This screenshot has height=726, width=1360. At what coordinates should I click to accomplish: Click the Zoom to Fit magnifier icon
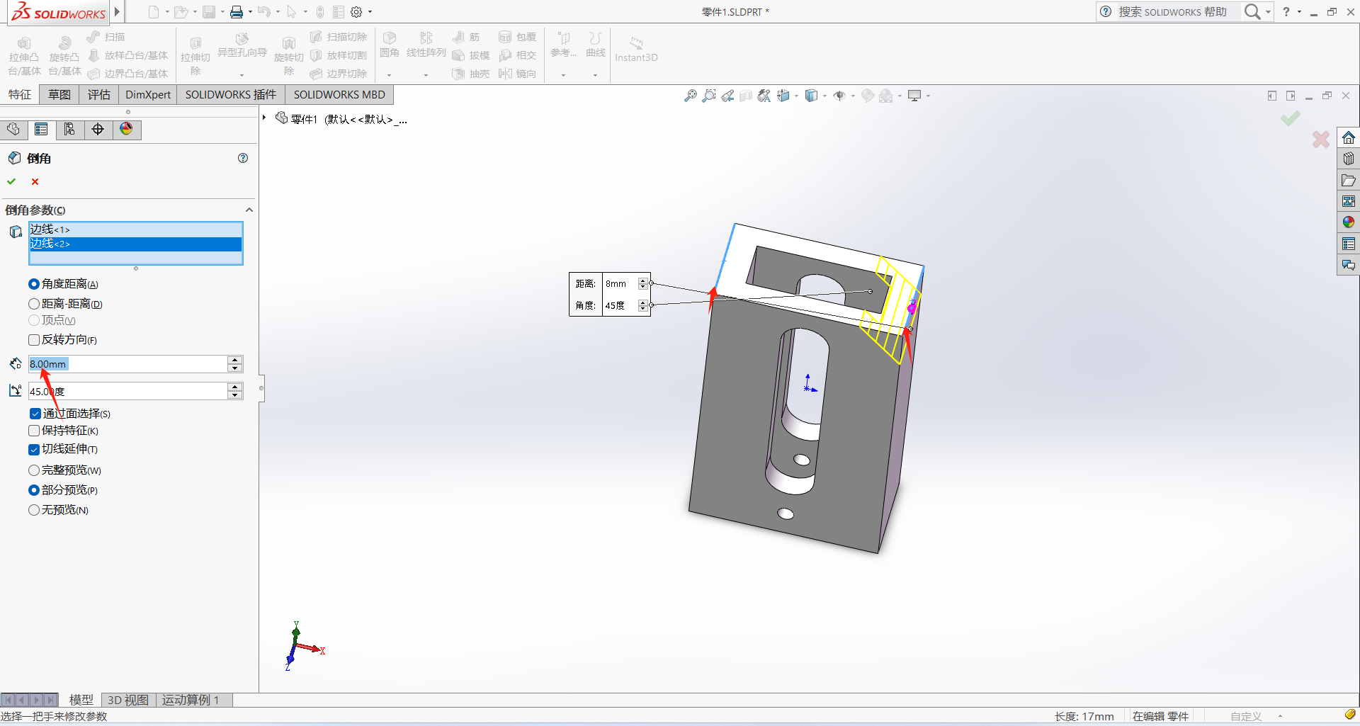(x=690, y=96)
